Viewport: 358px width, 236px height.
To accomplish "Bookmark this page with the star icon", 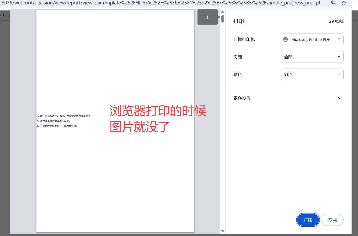I will [344, 3].
